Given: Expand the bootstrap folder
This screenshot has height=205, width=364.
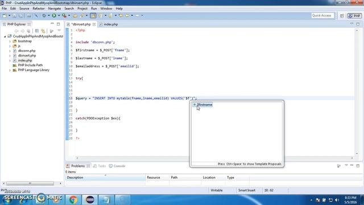Looking at the screenshot, I should [10, 42].
